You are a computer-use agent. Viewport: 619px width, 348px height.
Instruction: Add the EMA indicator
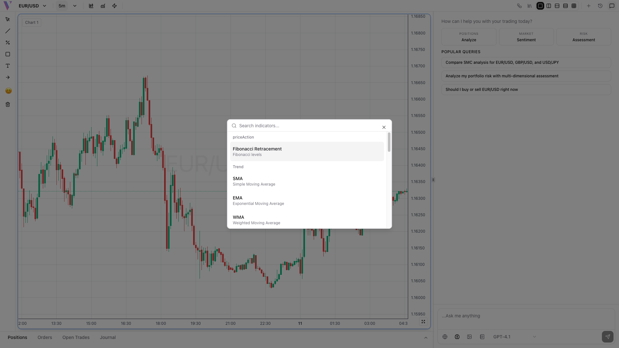307,200
